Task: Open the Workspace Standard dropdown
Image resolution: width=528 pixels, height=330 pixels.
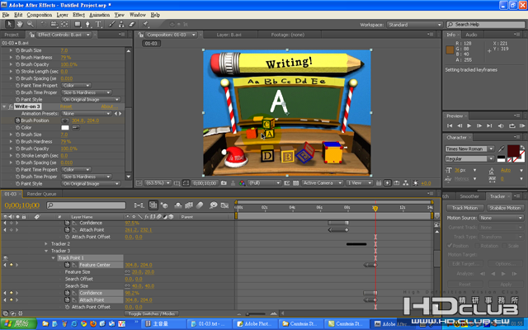Action: pyautogui.click(x=414, y=25)
